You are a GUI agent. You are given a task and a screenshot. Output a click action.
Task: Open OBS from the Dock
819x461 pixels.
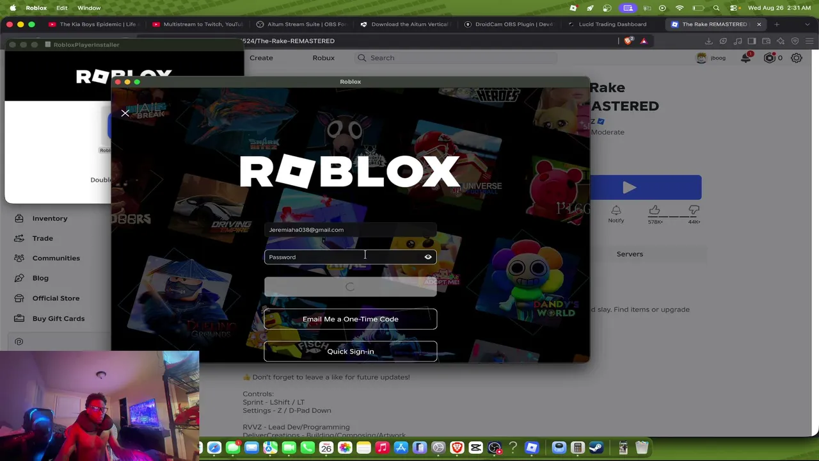coord(494,448)
